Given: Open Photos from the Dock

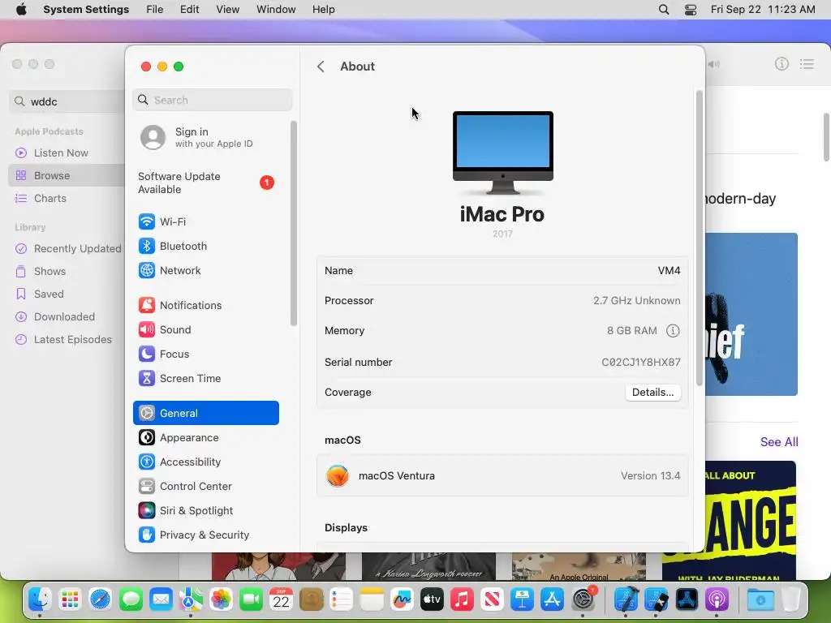Looking at the screenshot, I should (x=221, y=599).
